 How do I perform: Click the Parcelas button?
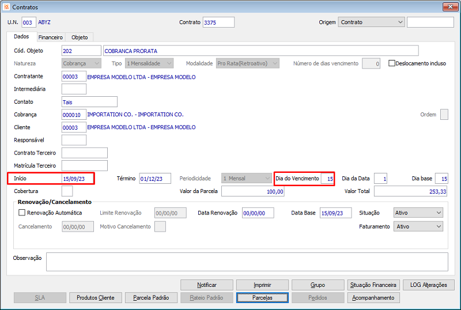point(262,298)
